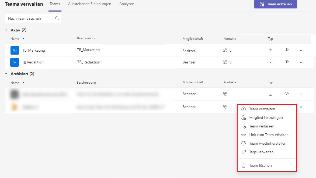The image size is (316, 178).
Task: Show the first archived team via eye icon
Action: click(287, 94)
